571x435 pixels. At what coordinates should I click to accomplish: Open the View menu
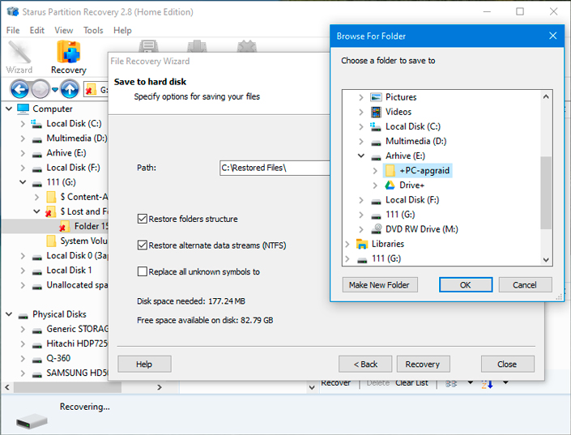pyautogui.click(x=64, y=30)
